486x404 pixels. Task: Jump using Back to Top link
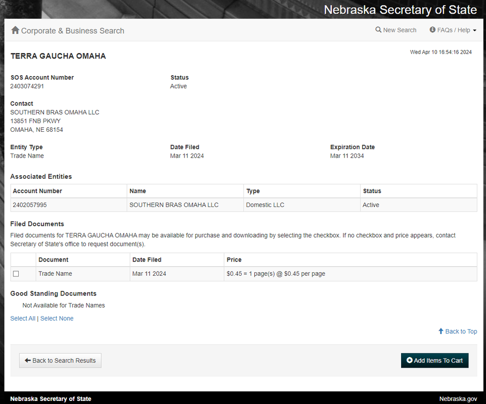click(x=458, y=331)
